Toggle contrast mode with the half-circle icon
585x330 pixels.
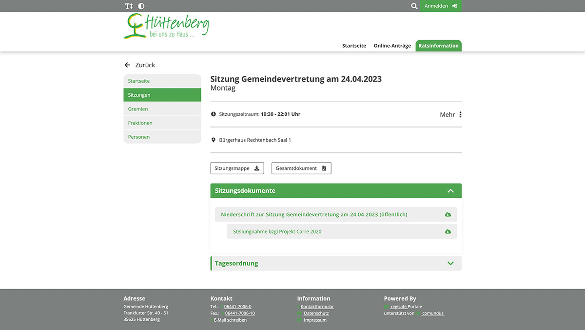click(x=141, y=5)
